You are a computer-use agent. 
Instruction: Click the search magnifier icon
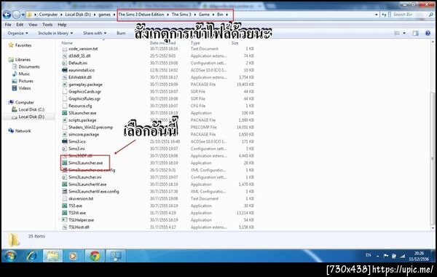431,15
